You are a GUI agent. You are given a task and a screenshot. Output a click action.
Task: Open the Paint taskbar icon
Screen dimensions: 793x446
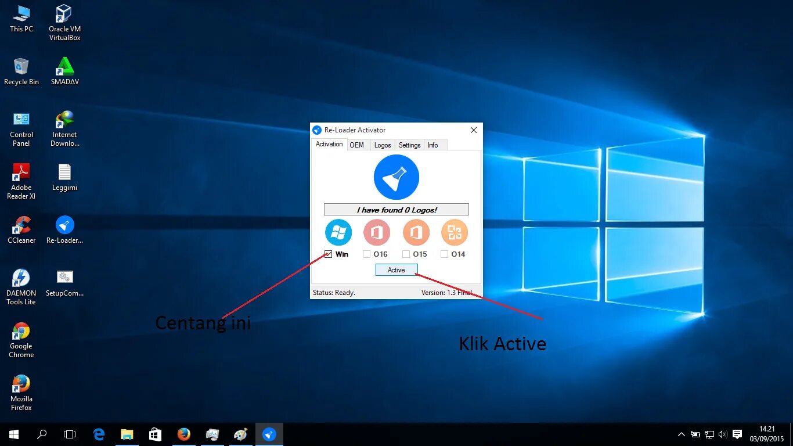pos(240,434)
